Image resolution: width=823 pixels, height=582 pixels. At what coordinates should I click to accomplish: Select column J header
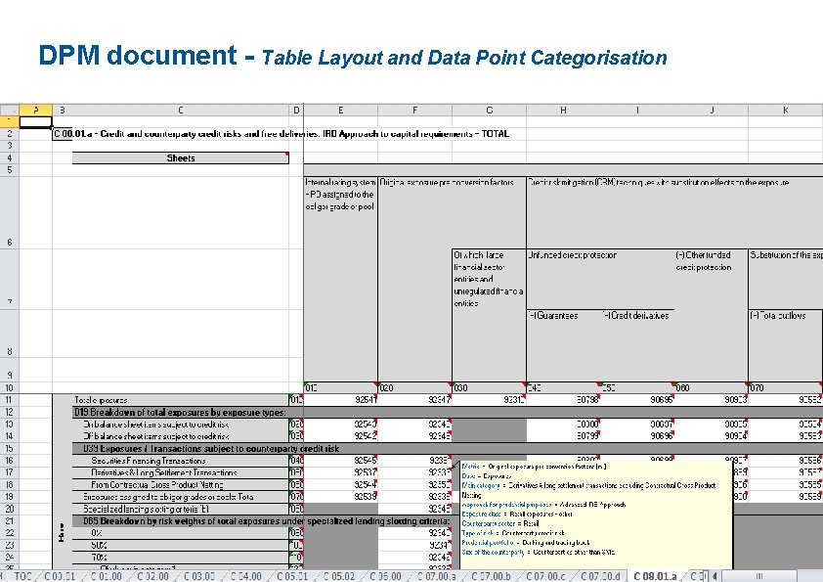coord(712,110)
